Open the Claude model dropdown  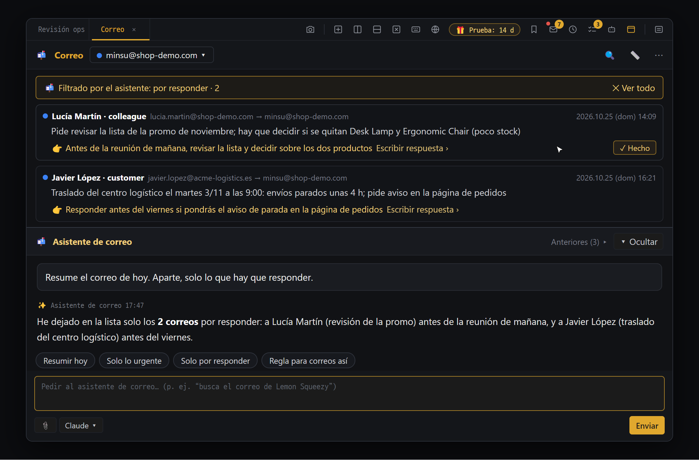click(81, 425)
